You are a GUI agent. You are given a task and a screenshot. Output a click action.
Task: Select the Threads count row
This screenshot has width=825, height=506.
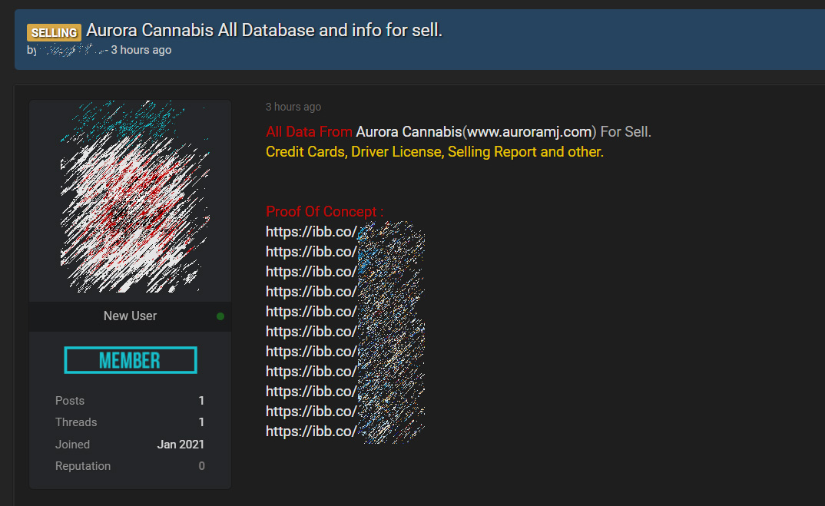point(129,422)
